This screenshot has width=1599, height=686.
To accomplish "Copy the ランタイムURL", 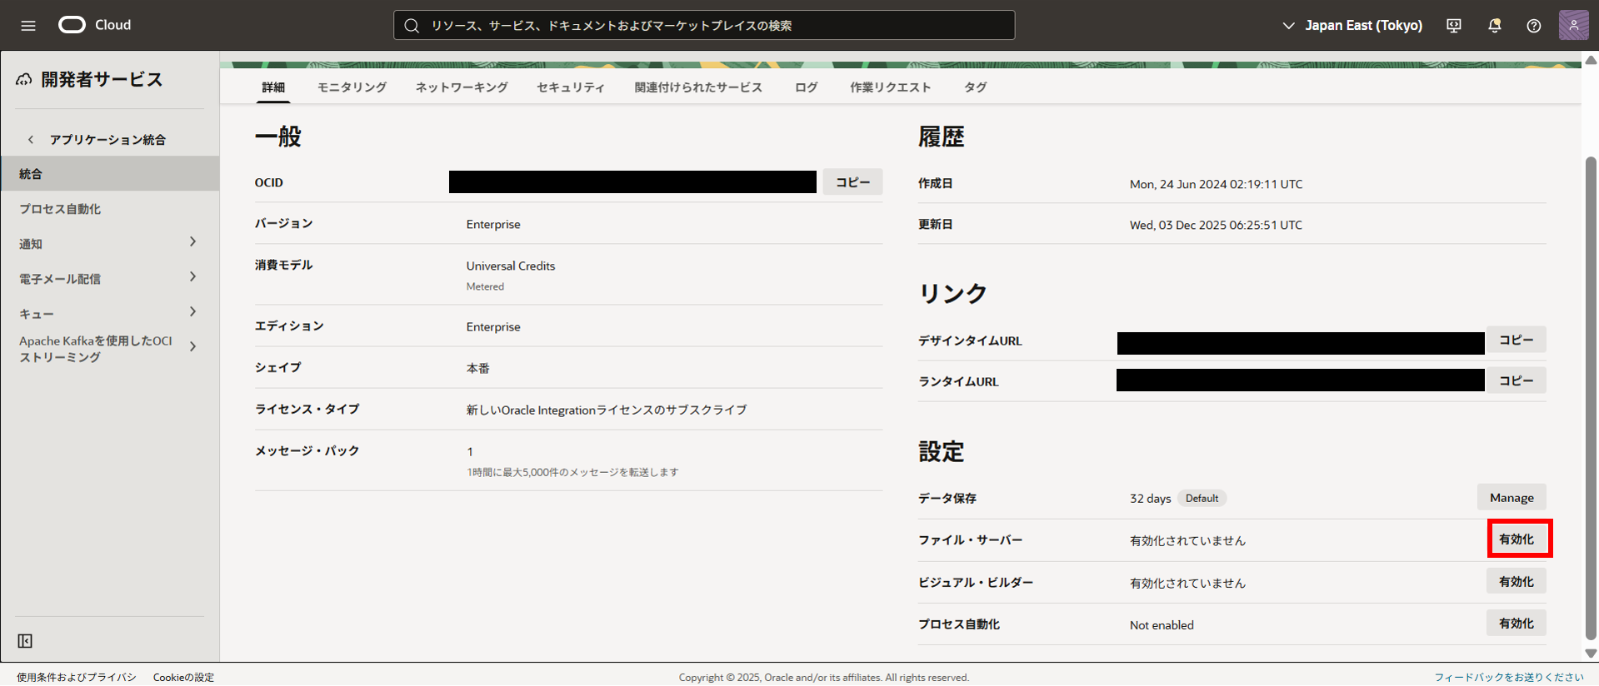I will click(1516, 381).
